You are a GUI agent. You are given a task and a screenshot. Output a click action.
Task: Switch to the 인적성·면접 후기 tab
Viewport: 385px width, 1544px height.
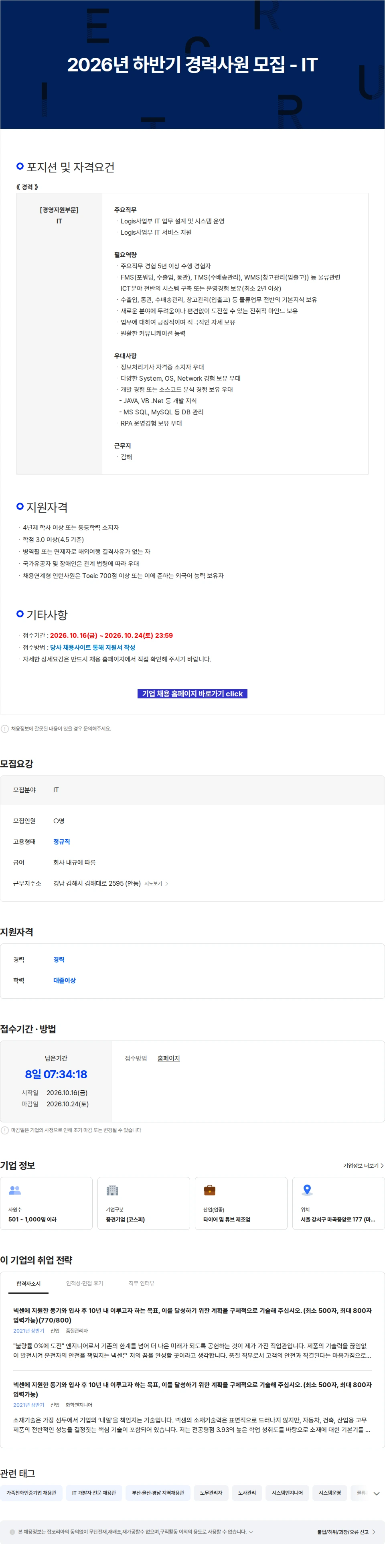[85, 1283]
